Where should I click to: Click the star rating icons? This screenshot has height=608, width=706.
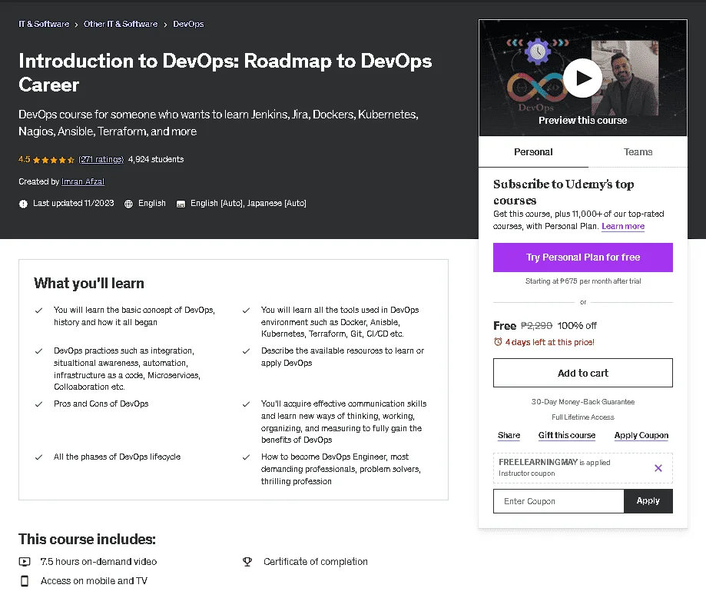tap(54, 160)
